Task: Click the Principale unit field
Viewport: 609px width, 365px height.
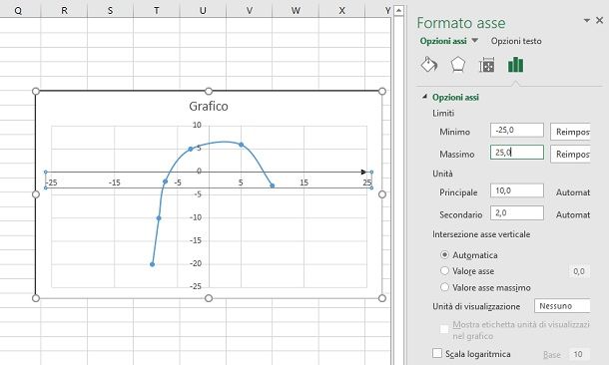Action: (x=517, y=190)
